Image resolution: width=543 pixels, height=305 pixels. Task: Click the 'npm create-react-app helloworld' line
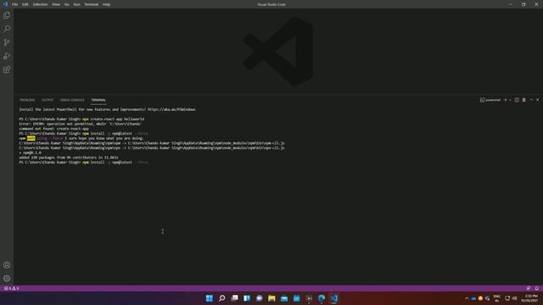(x=81, y=119)
